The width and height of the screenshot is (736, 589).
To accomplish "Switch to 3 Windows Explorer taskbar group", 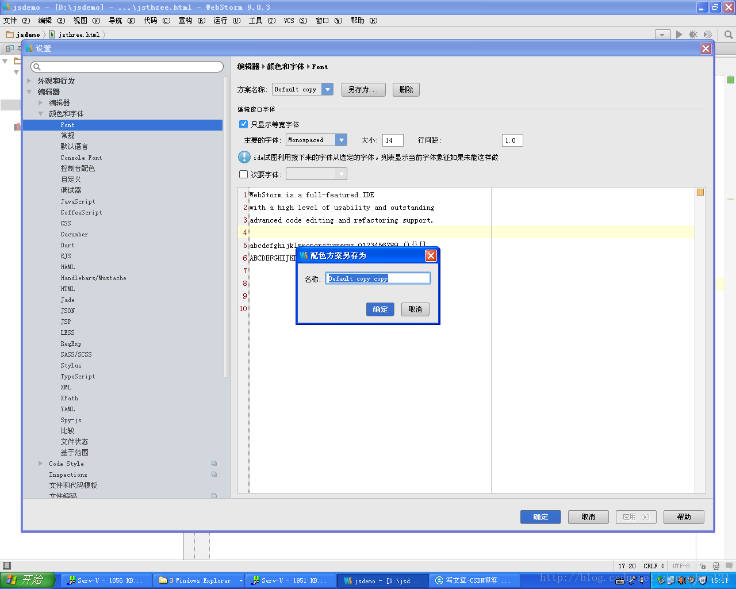I will tap(199, 580).
